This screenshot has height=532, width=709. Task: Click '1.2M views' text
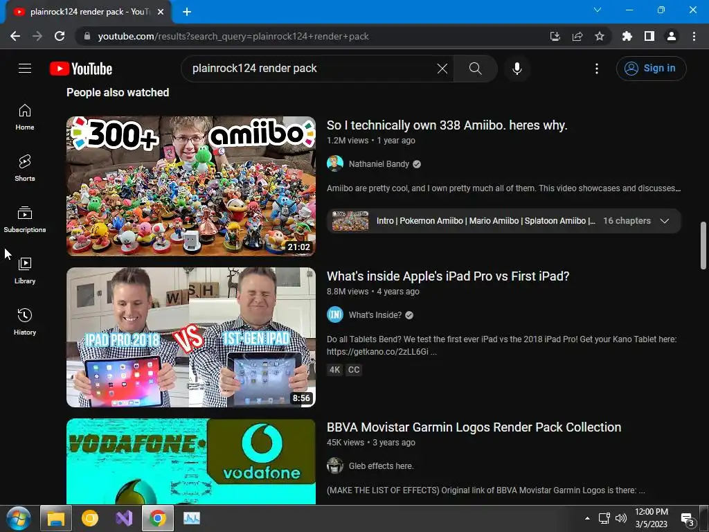pyautogui.click(x=348, y=141)
